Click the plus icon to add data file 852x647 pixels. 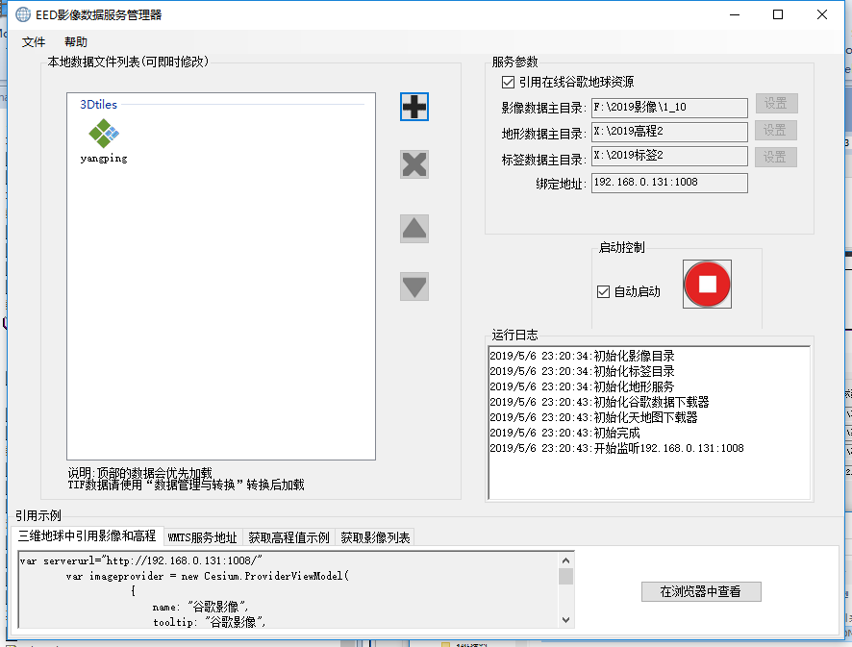tap(414, 107)
